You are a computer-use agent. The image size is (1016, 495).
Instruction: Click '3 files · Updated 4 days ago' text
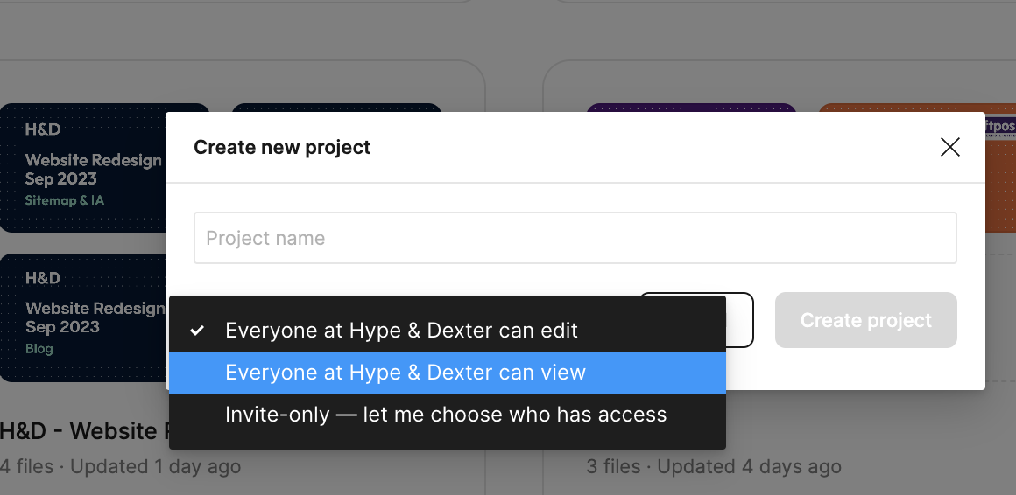pos(713,467)
